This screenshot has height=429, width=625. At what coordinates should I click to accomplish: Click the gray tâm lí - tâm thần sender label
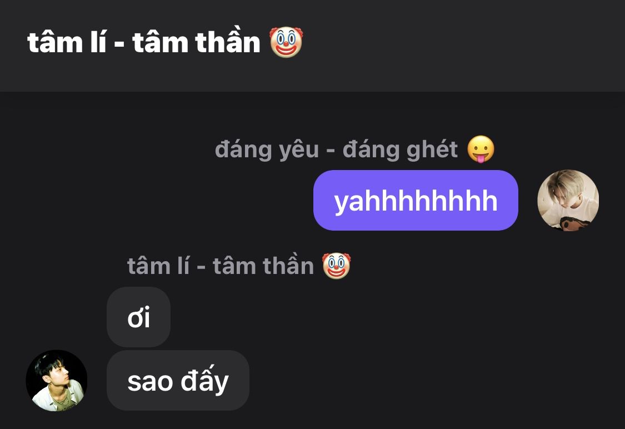coord(221,266)
